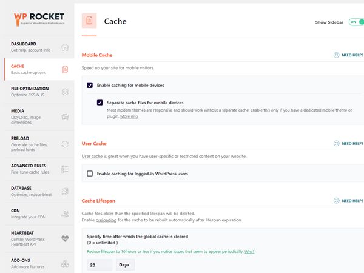
Task: Click the Show Sidebar label
Action: 329,22
